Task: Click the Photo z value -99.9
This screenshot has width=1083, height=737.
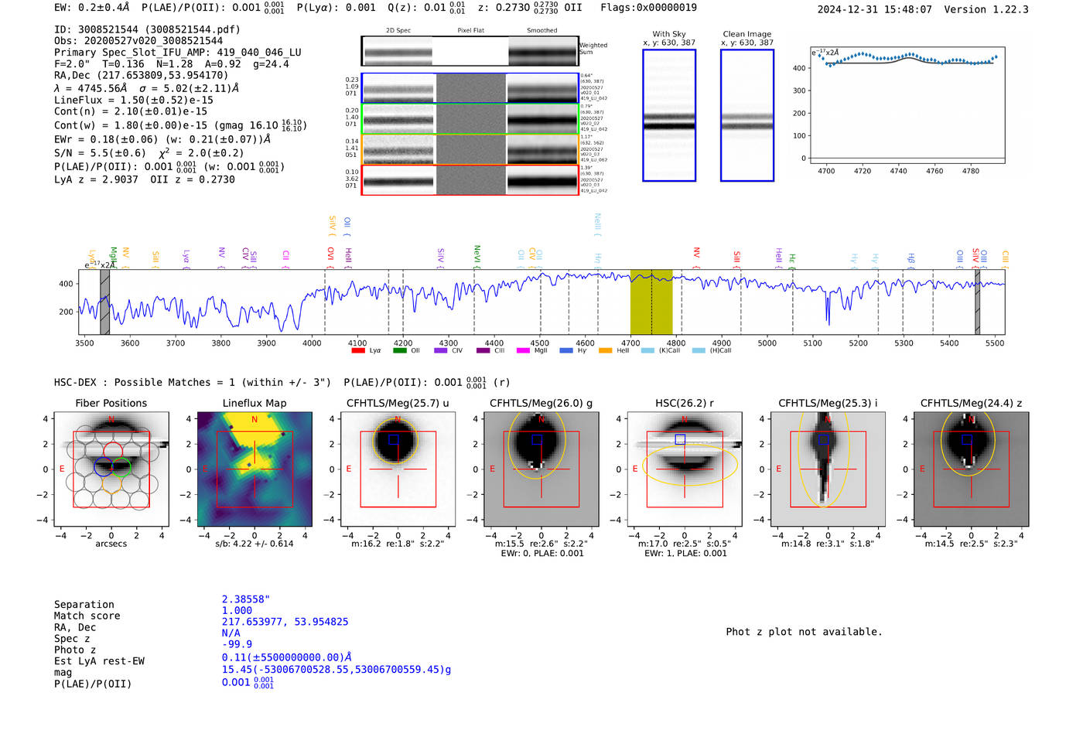Action: pos(237,644)
